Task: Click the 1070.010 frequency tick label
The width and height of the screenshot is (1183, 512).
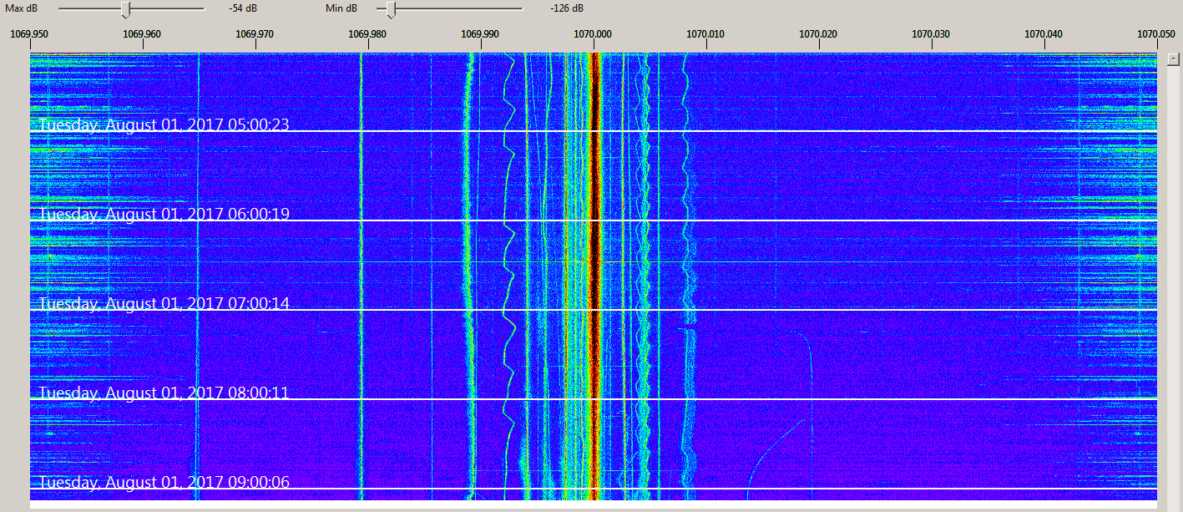Action: 705,34
